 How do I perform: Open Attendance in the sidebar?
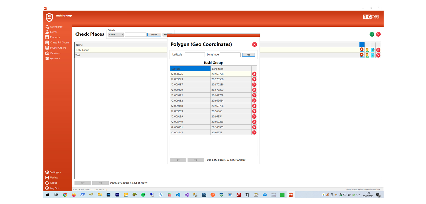point(54,27)
